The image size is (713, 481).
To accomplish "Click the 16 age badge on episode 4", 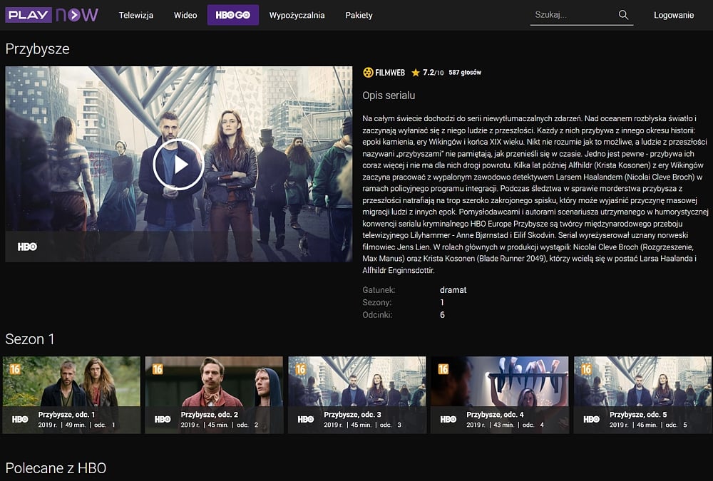I will [443, 369].
